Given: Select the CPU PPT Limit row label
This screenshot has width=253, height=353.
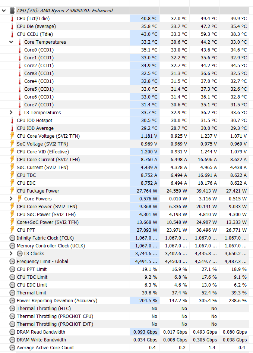Looking at the screenshot, I should (32, 269).
